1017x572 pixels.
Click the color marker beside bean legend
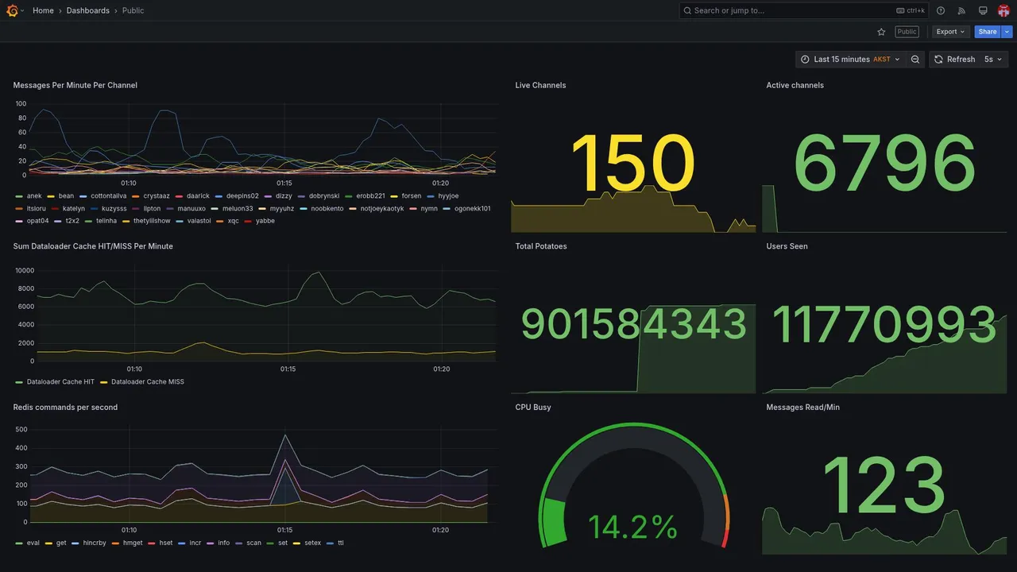click(x=52, y=196)
